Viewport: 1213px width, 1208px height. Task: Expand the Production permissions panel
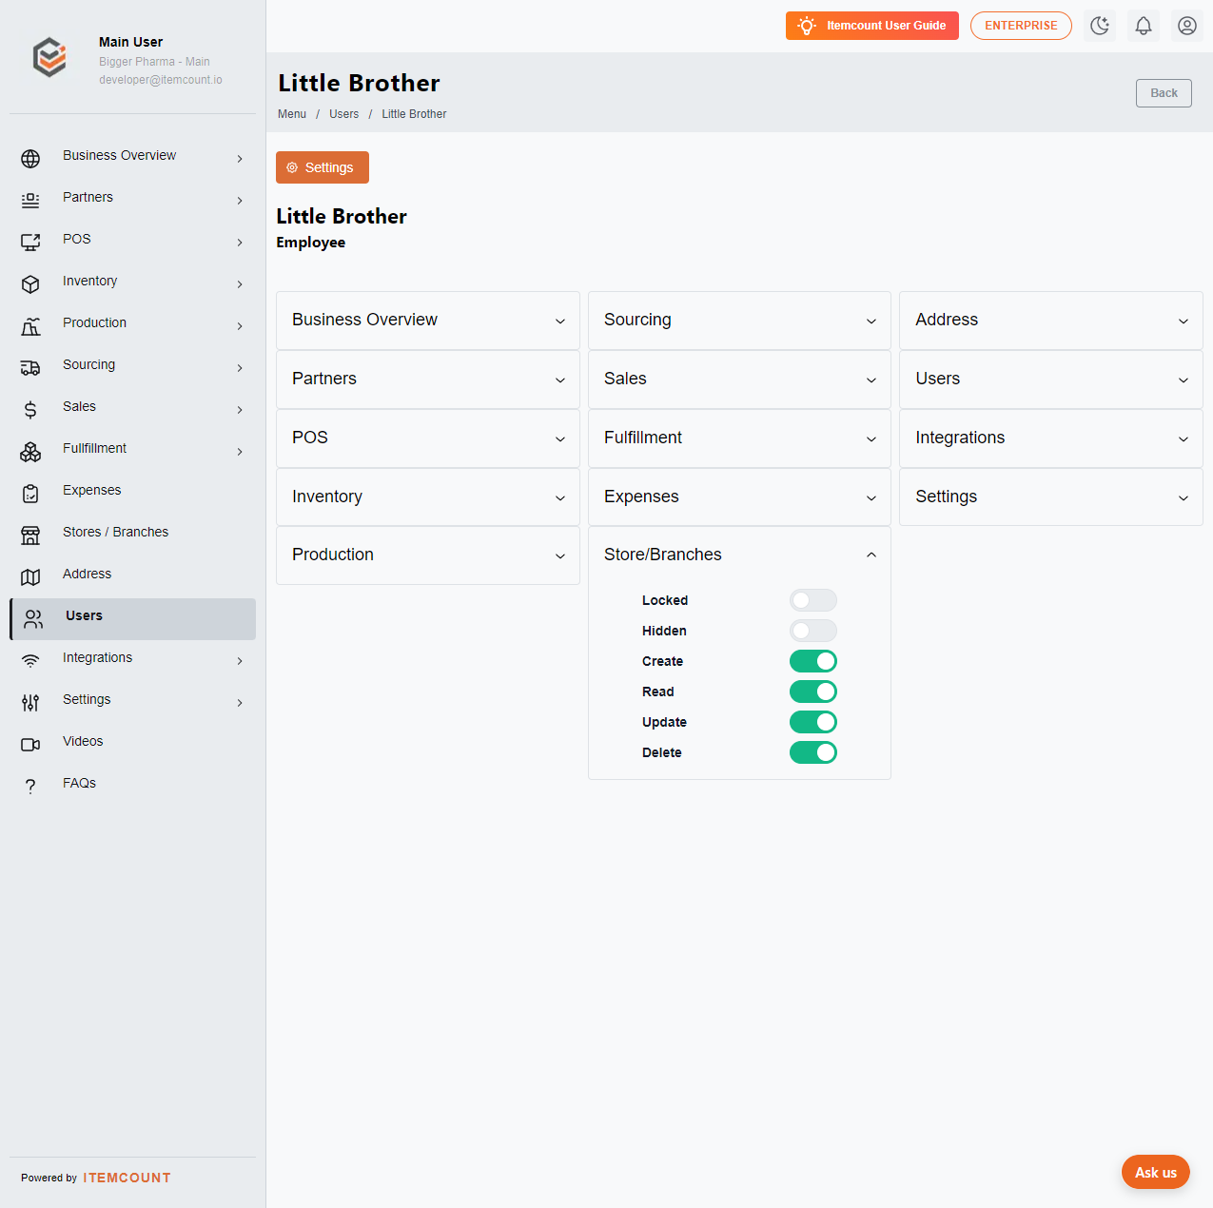[428, 555]
